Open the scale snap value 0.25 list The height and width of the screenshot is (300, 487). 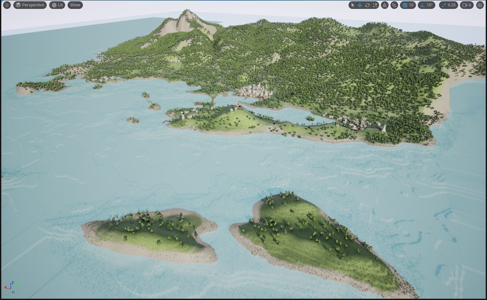tap(451, 5)
